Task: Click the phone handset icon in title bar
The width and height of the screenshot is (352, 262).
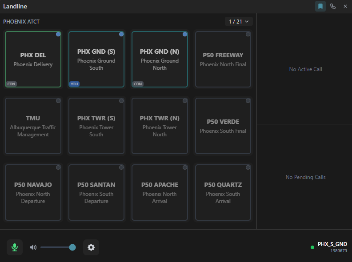Action: point(333,6)
